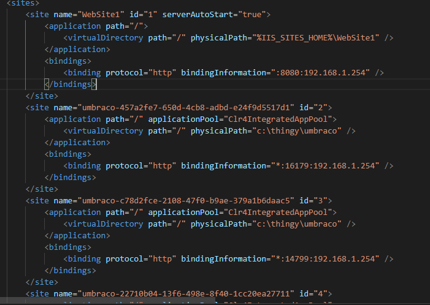Click site name umbraco-c78d2fce-2108-47f0-b9ae-379a1b6daac5
430x305 pixels.
183,201
